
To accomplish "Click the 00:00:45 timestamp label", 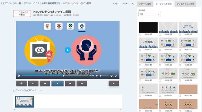I will 148,111.
